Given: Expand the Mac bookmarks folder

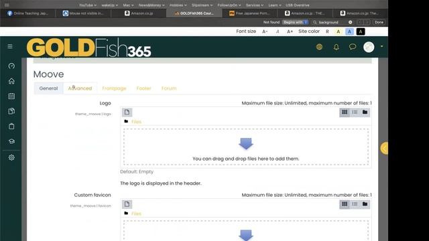Looking at the screenshot, I should click(128, 5).
